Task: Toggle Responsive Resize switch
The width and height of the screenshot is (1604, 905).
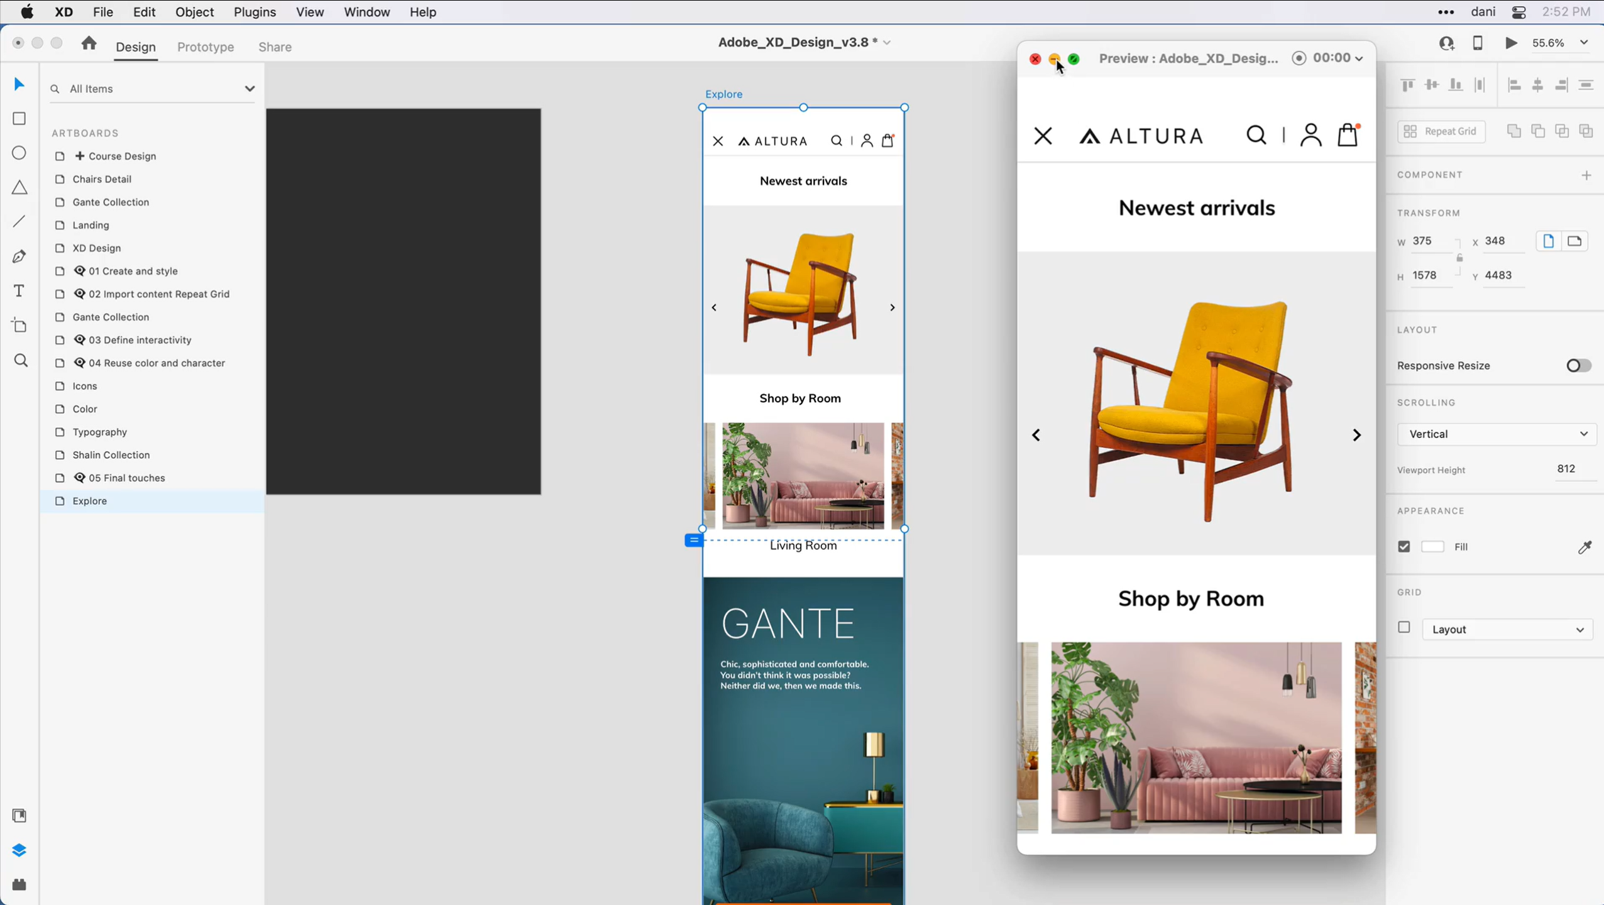Action: tap(1578, 366)
